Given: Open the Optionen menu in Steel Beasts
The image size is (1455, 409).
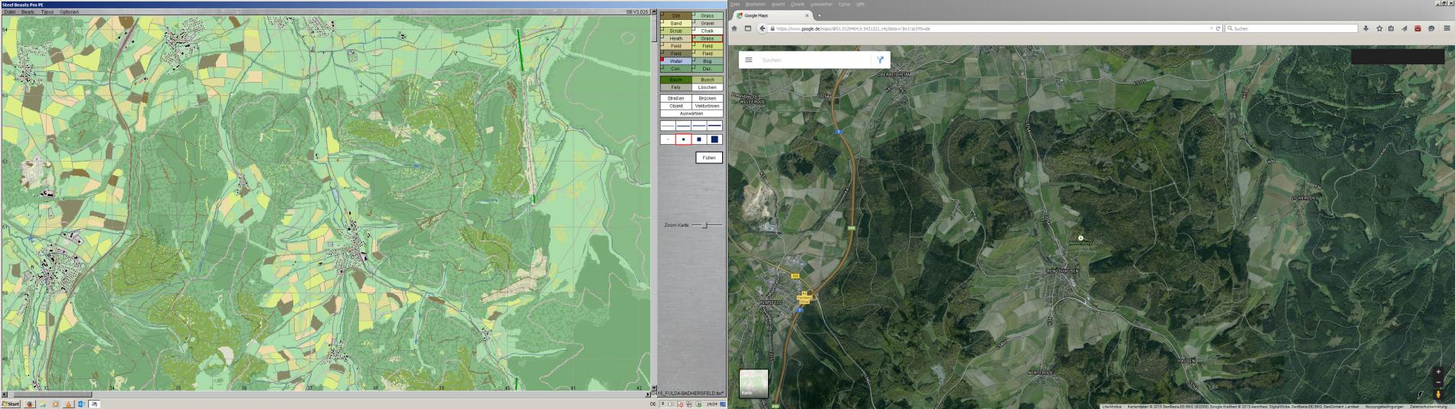Looking at the screenshot, I should [x=69, y=12].
